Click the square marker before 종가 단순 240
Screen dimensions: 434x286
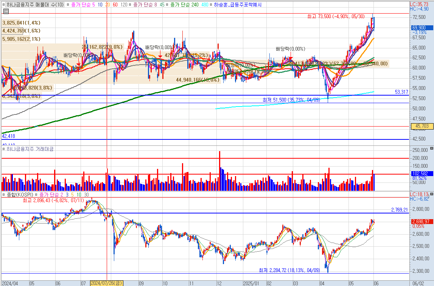pos(167,5)
